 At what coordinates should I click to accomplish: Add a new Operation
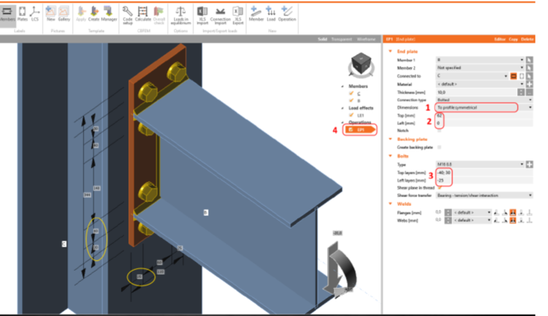click(287, 14)
